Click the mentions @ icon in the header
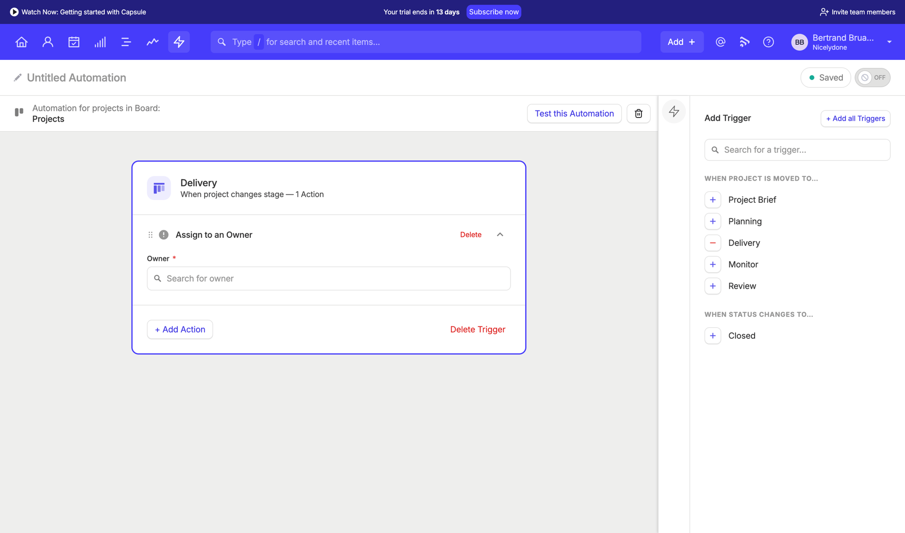Image resolution: width=905 pixels, height=533 pixels. click(720, 42)
